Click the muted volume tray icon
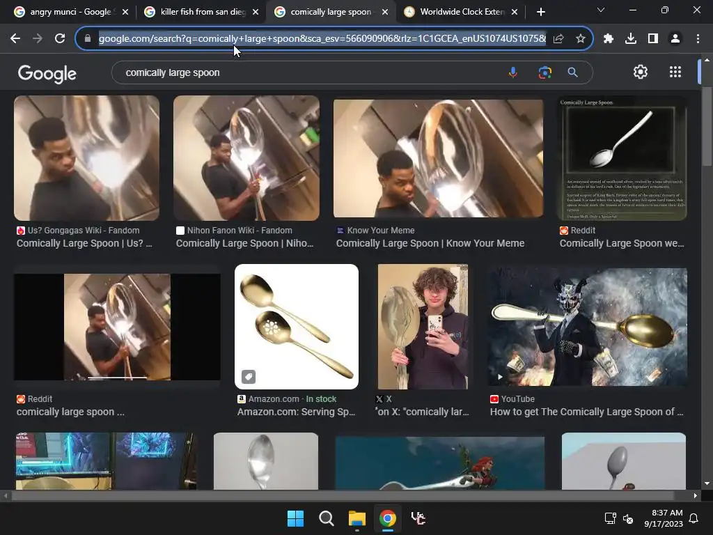Image resolution: width=713 pixels, height=535 pixels. [628, 518]
